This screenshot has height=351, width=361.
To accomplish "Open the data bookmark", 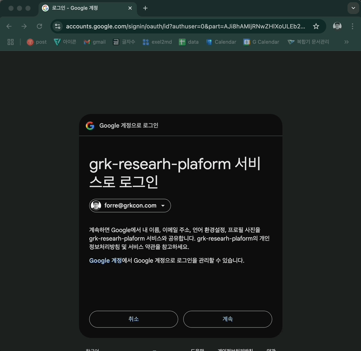I will click(189, 42).
